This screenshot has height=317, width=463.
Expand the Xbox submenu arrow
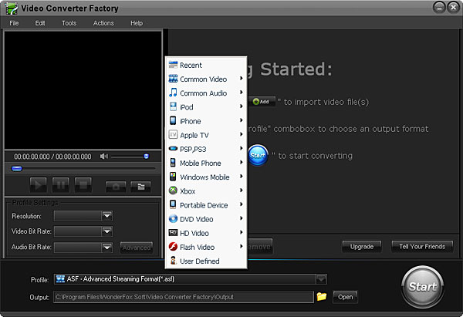point(242,191)
